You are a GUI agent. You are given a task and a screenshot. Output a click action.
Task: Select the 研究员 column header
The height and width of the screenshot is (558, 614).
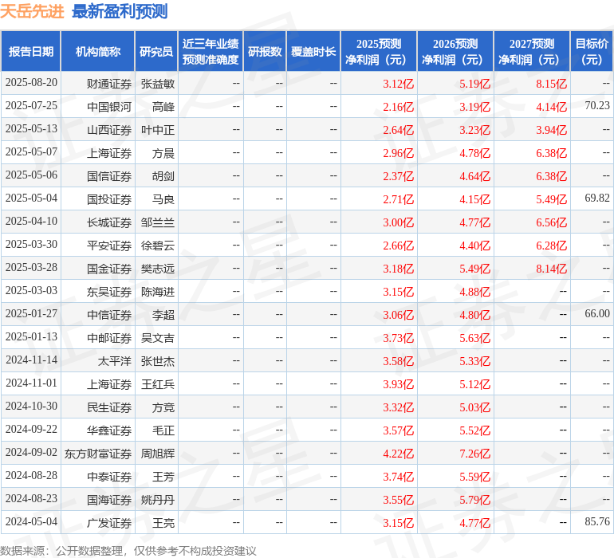pos(156,51)
